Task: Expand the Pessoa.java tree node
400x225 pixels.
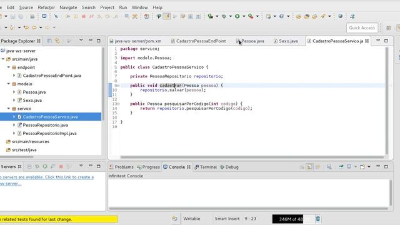Action: pyautogui.click(x=14, y=92)
